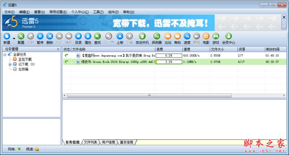Open the 查看(V) menu

(x=39, y=12)
